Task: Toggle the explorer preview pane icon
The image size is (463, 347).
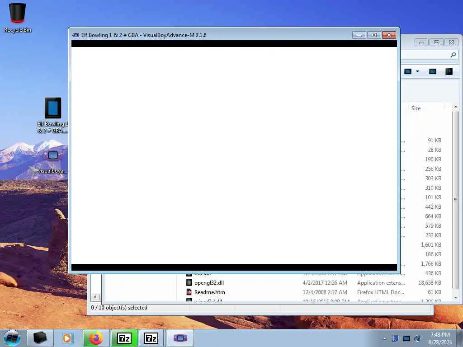Action: (x=433, y=71)
